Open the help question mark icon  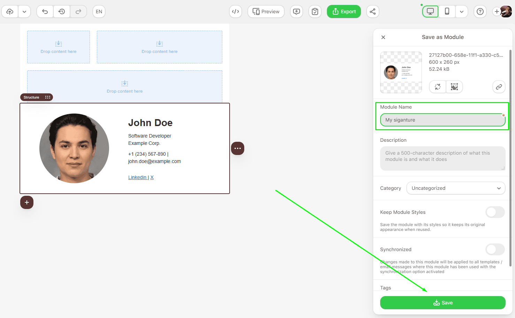point(480,11)
